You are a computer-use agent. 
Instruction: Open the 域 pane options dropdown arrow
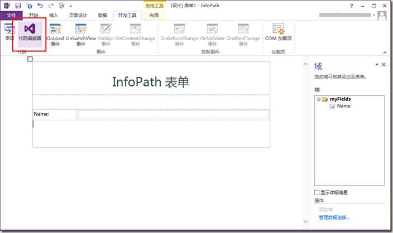(377, 65)
